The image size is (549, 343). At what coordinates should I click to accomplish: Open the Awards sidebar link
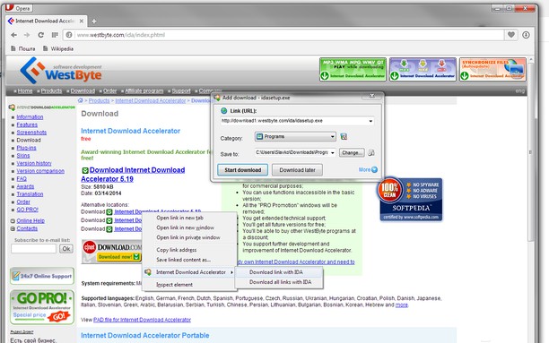pyautogui.click(x=25, y=186)
